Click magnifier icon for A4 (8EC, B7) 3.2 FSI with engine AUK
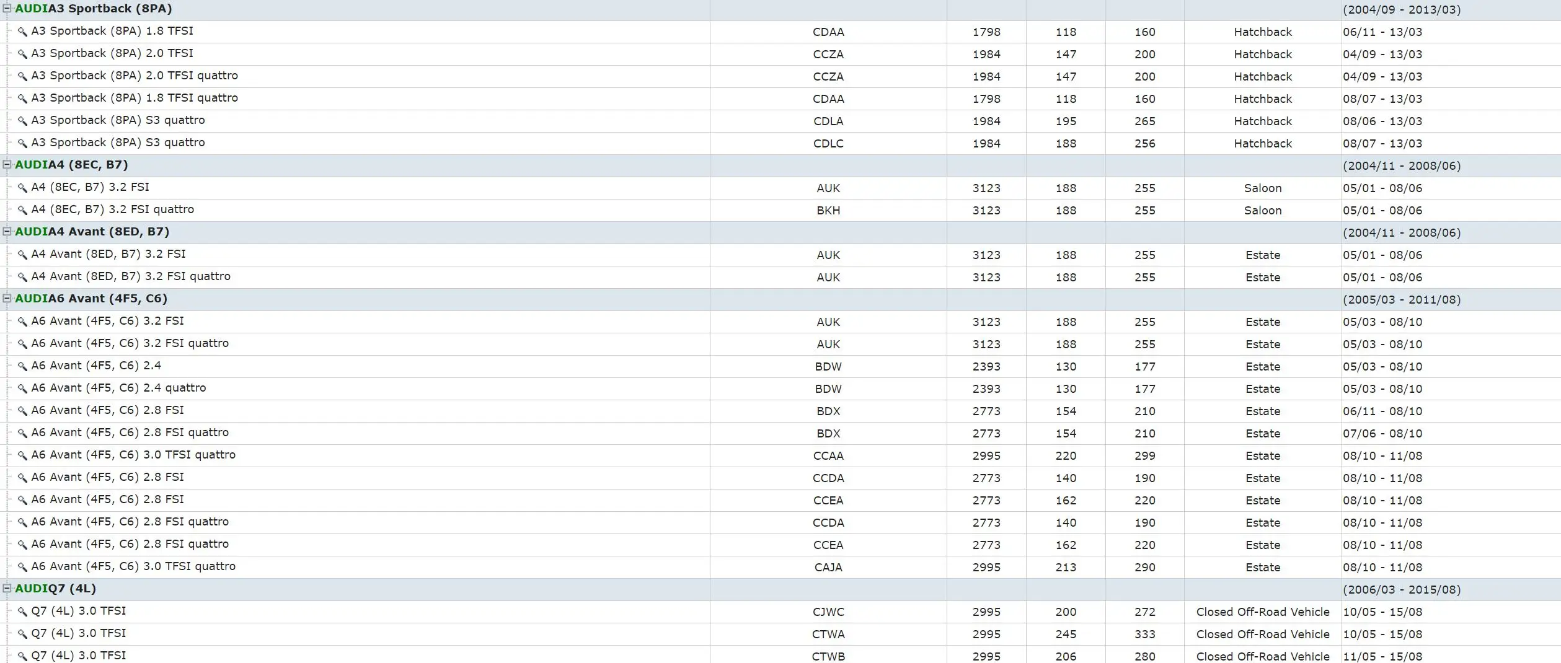The height and width of the screenshot is (663, 1561). 22,188
